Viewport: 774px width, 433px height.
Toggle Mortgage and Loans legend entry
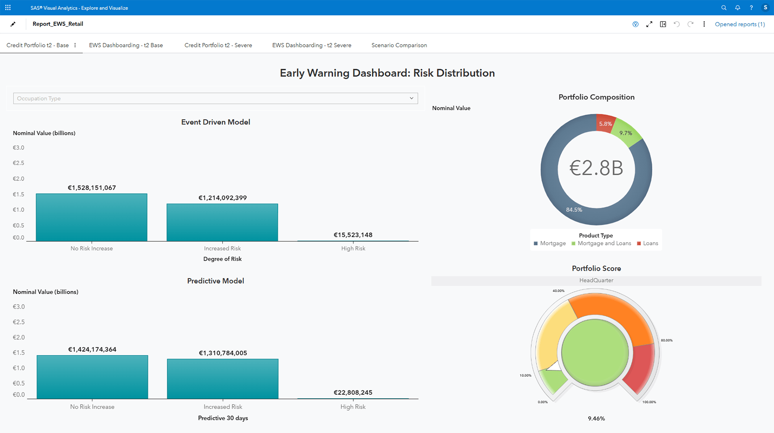tap(601, 243)
